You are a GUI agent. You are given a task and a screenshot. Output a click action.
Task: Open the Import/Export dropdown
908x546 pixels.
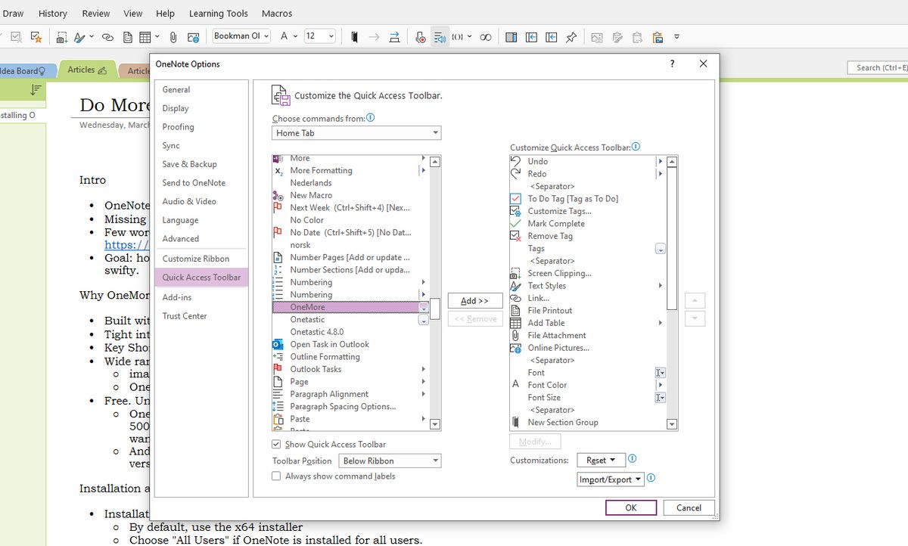pyautogui.click(x=610, y=479)
